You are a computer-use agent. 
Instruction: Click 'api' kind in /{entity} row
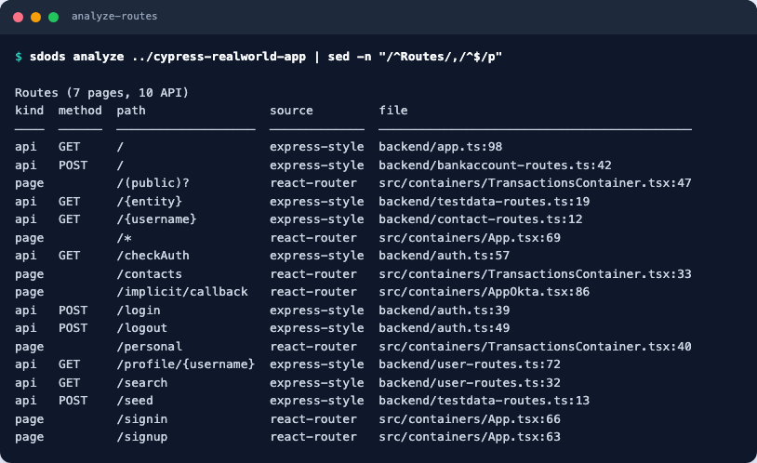coord(26,202)
